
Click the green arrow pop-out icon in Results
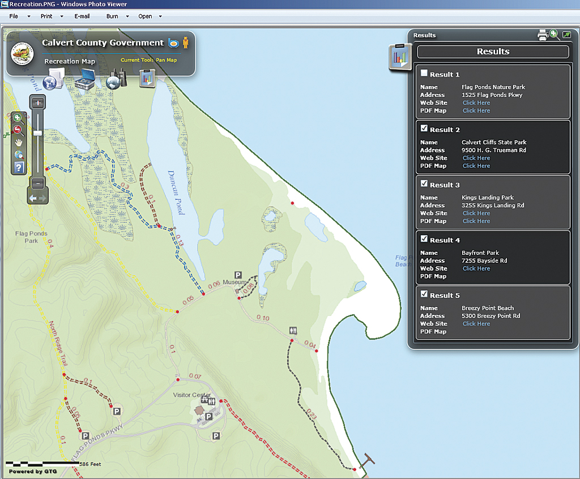[566, 35]
